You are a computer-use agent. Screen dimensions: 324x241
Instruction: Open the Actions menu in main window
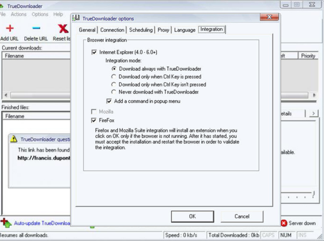click(x=19, y=14)
